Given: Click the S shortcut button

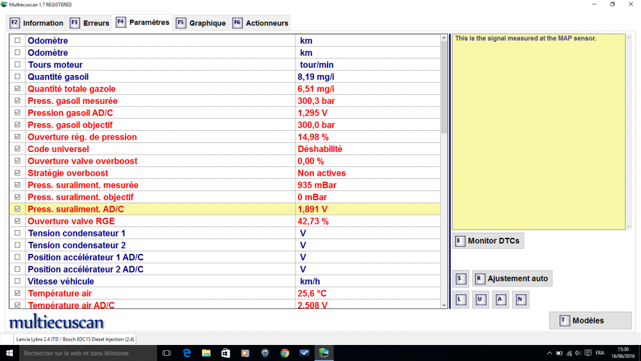Looking at the screenshot, I should pos(461,279).
